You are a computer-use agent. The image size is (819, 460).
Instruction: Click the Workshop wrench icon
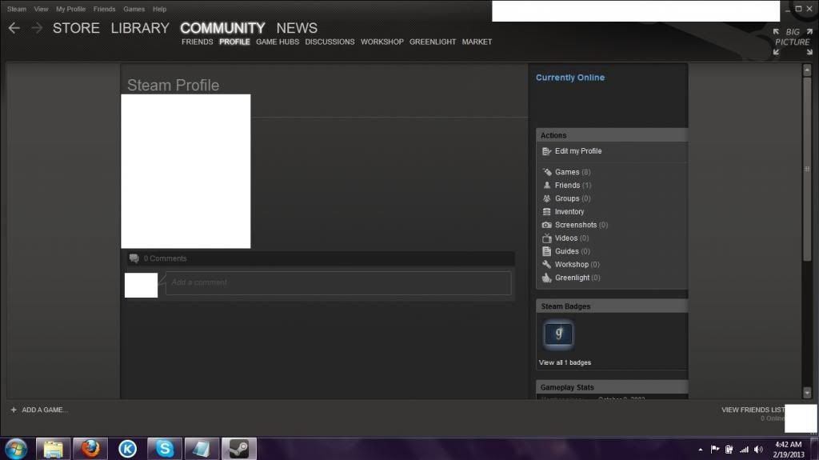coord(546,265)
